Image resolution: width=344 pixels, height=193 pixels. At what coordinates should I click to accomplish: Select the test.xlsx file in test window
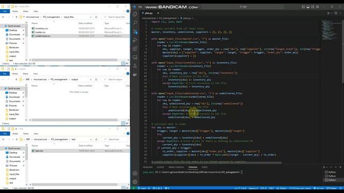39,151
